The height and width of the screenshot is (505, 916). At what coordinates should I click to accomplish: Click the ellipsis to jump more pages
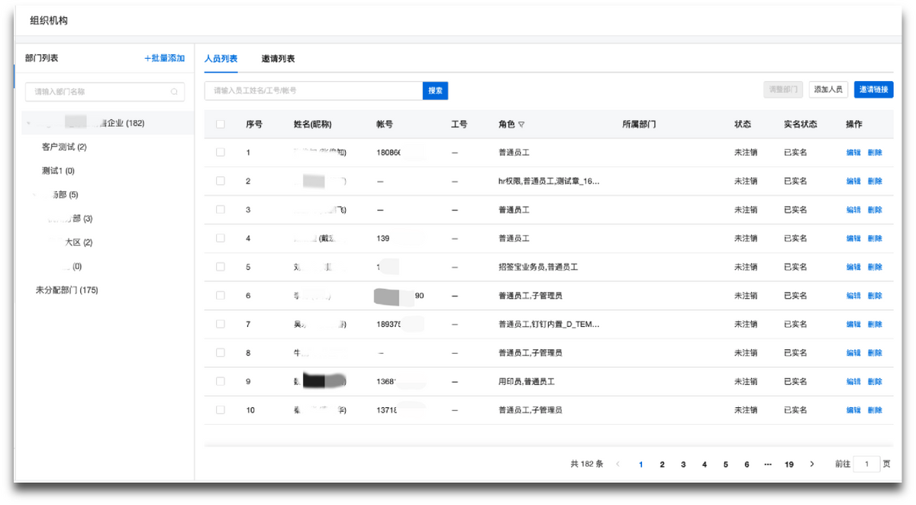point(767,465)
